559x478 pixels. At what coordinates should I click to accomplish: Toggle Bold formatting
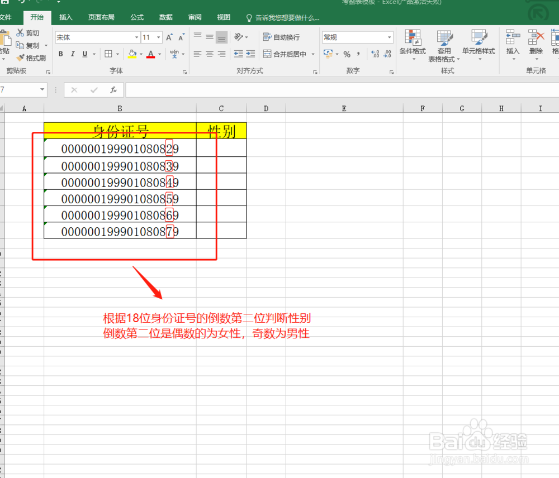pos(60,54)
